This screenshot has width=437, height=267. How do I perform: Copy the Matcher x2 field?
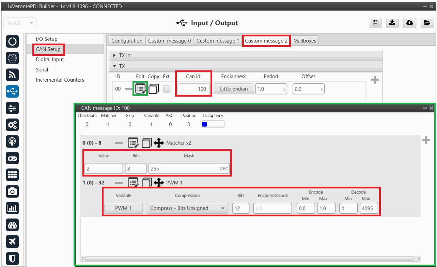coord(146,143)
